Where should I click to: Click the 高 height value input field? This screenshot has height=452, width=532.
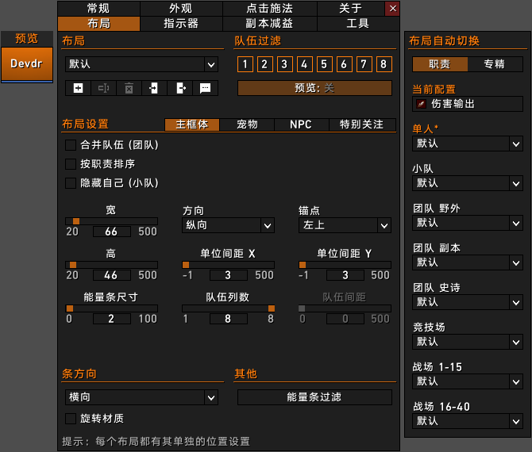pos(111,275)
